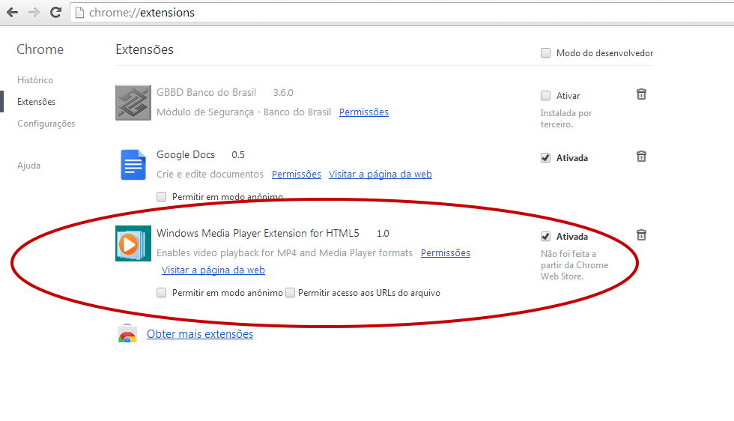This screenshot has width=734, height=421.
Task: Enable Modo do desenvolvedor checkbox
Action: (545, 53)
